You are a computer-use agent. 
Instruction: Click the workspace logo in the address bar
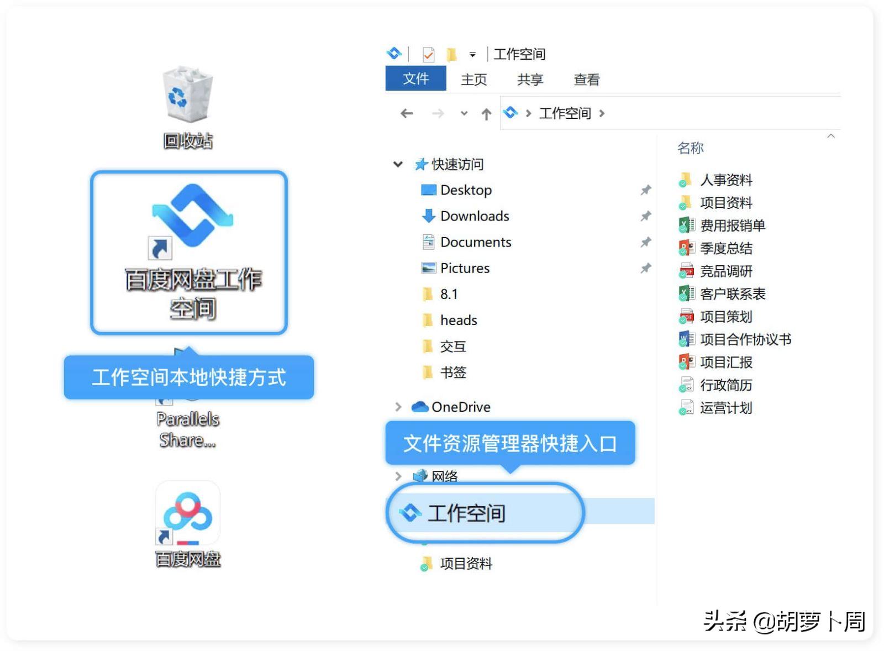pyautogui.click(x=511, y=113)
